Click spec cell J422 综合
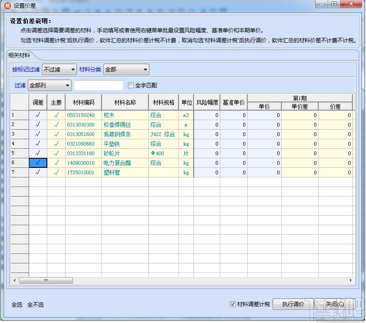 (163, 134)
